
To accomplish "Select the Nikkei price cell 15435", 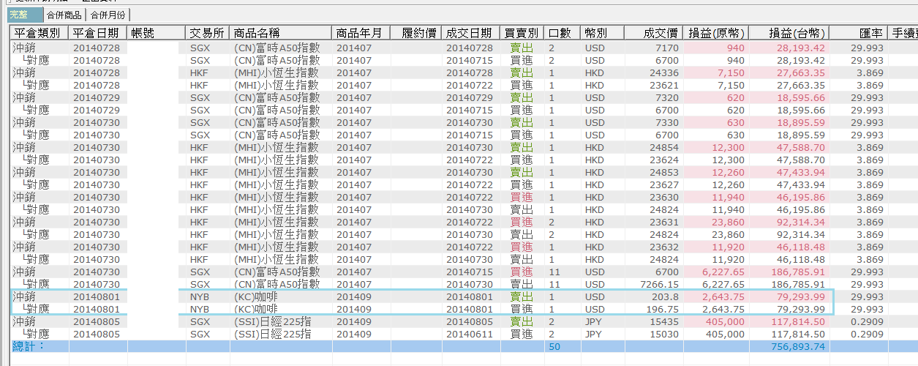I will point(654,321).
